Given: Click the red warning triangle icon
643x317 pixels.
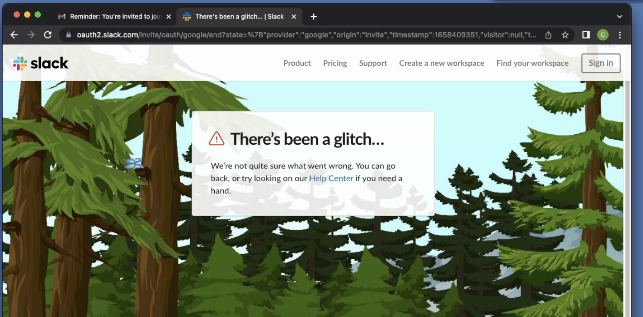Looking at the screenshot, I should [217, 138].
